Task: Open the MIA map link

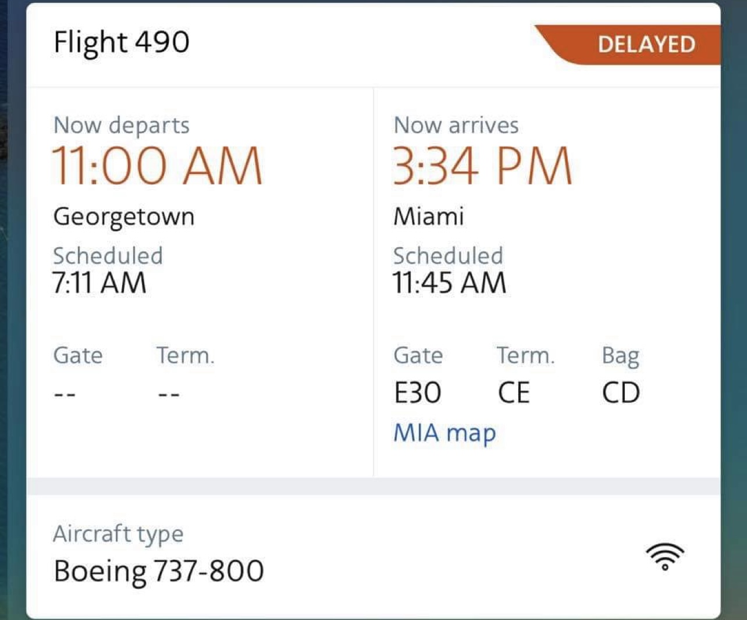Action: [x=444, y=433]
